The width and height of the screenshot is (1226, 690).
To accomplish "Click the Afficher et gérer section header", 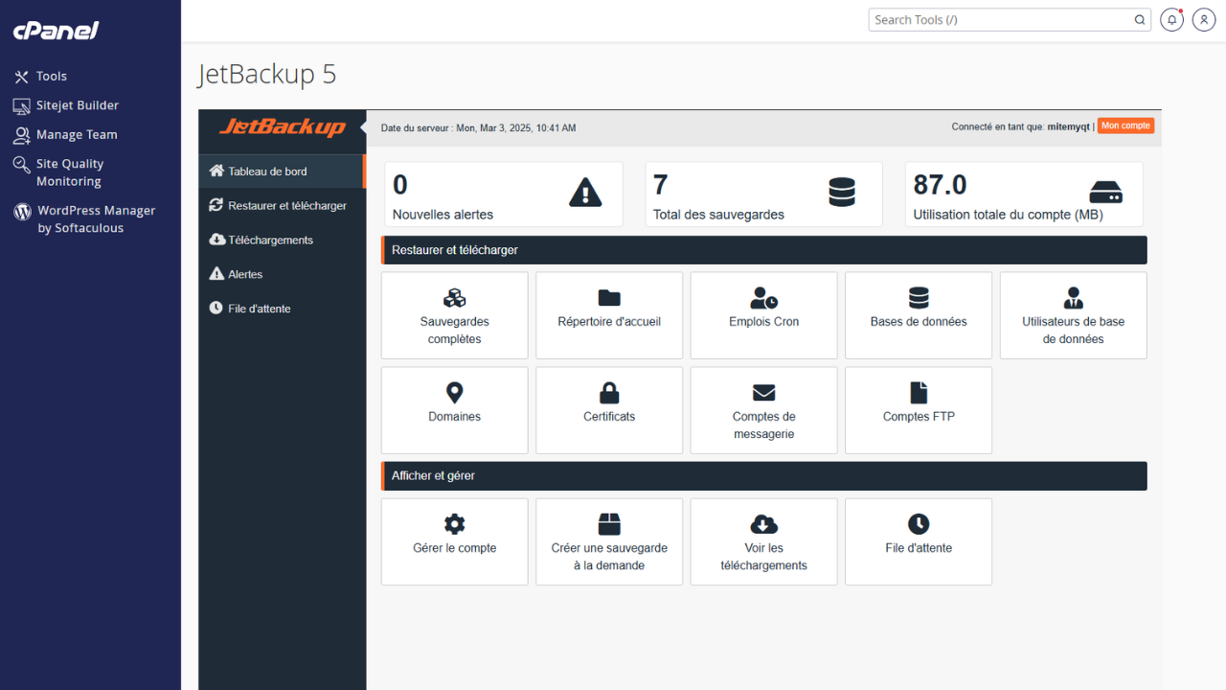I will [x=764, y=476].
